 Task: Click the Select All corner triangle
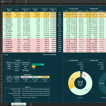click(x=1, y=5)
